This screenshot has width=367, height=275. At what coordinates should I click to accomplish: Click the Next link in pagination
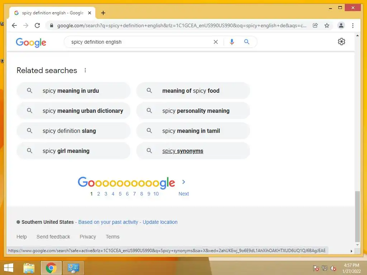[184, 194]
